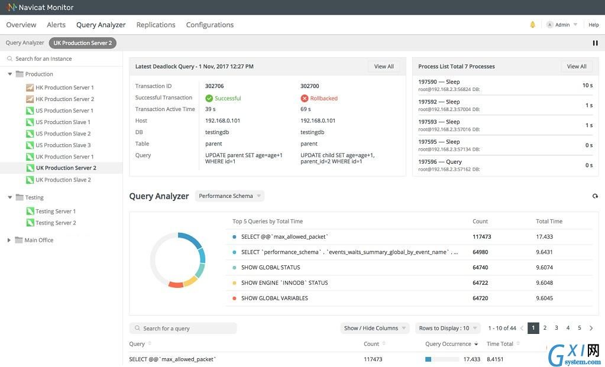Select UK Production Server 2 tree row
The width and height of the screenshot is (605, 367).
(x=62, y=168)
